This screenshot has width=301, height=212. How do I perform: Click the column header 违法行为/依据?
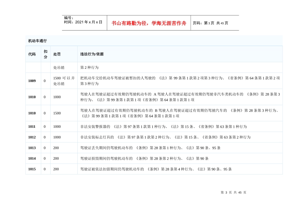tap(92, 54)
